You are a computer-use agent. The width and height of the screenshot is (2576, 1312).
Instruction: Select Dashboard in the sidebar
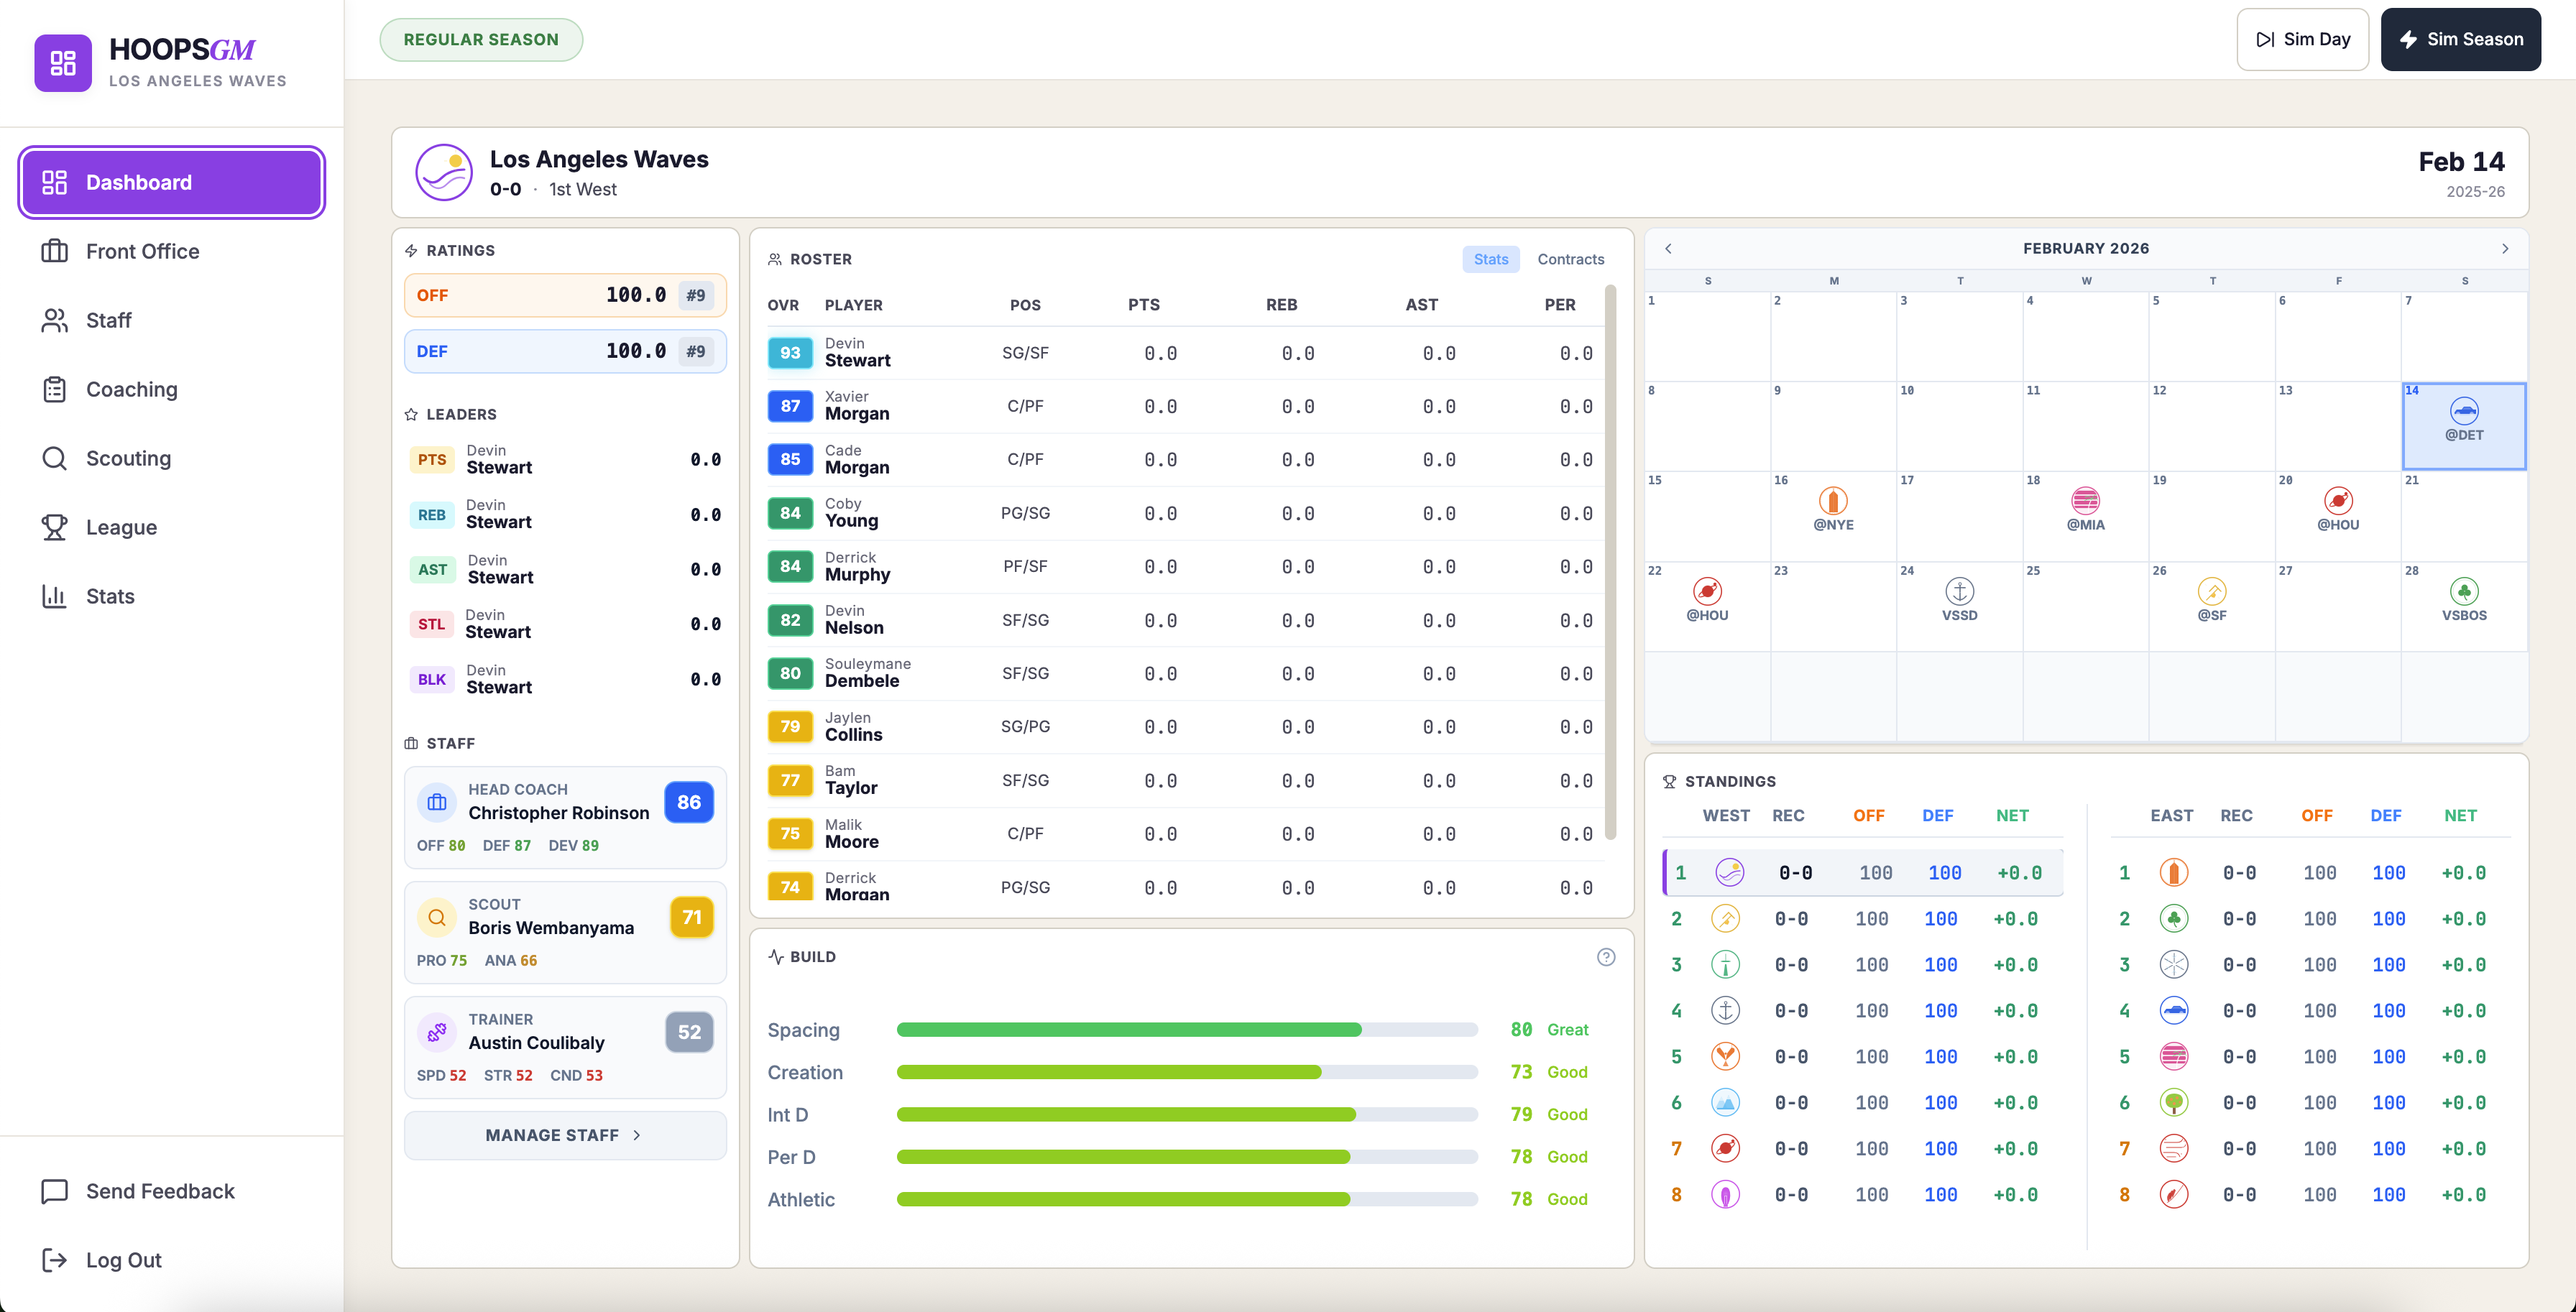(x=170, y=182)
